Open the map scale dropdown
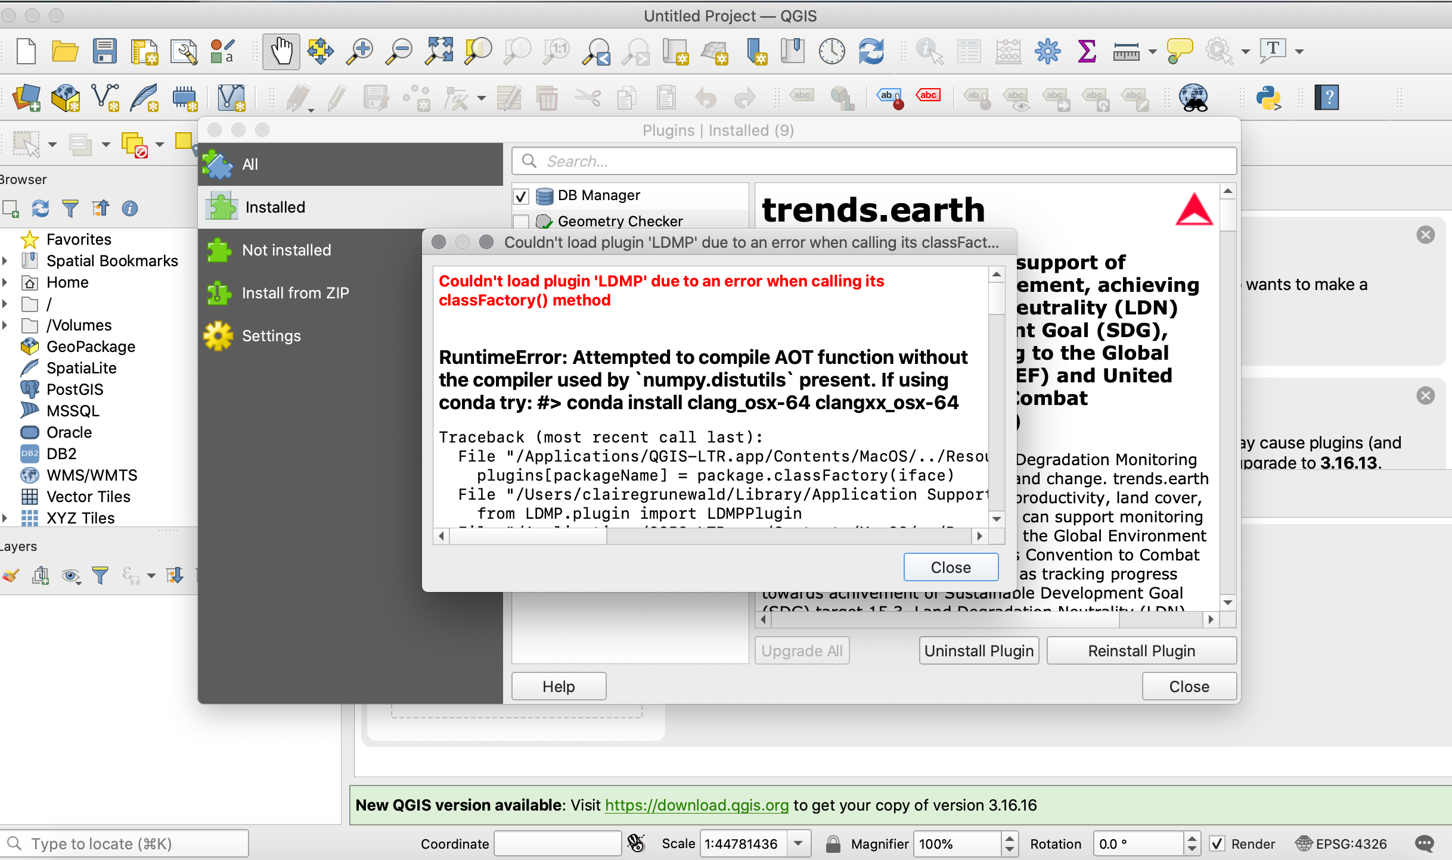Viewport: 1452px width, 860px height. pos(799,843)
